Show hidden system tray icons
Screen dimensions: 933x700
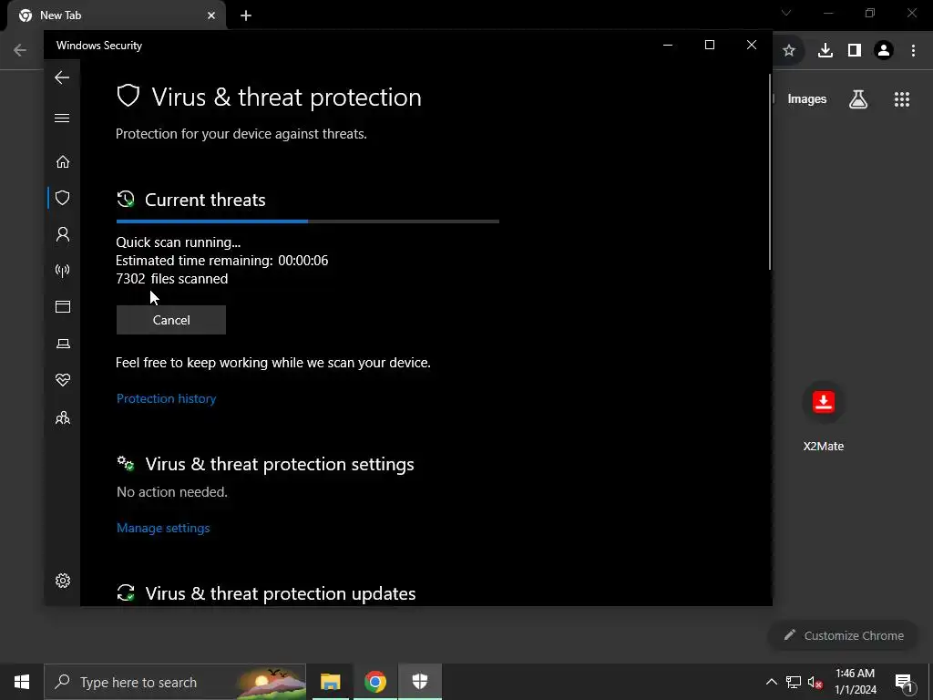[x=771, y=682]
